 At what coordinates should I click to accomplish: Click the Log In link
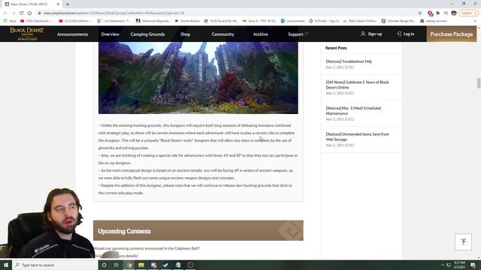click(406, 34)
